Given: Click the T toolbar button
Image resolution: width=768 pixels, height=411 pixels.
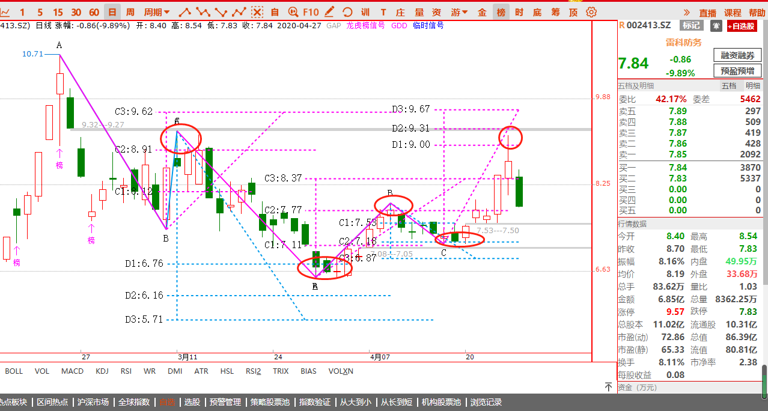Looking at the screenshot, I should [x=383, y=11].
